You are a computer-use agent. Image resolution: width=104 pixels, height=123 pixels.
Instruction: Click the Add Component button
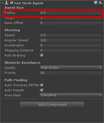coord(52,105)
